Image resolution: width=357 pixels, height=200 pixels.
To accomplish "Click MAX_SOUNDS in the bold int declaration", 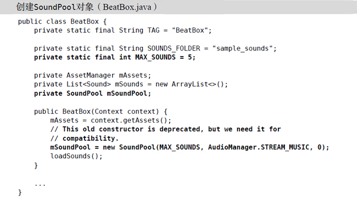I will click(155, 57).
